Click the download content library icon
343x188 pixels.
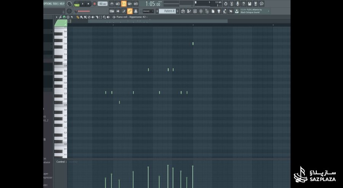click(237, 11)
